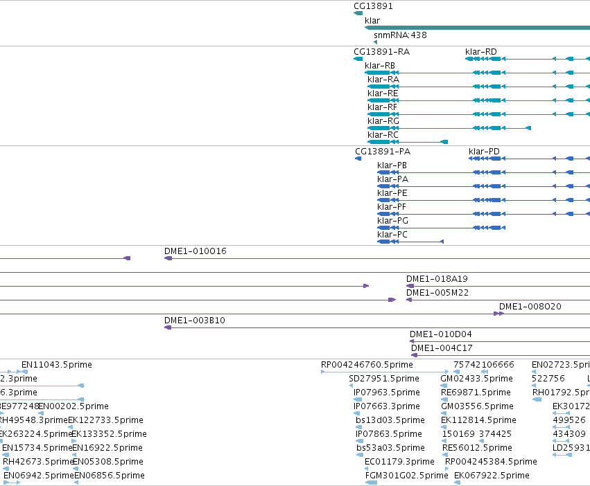Select the klar-PD protein label

(x=484, y=152)
